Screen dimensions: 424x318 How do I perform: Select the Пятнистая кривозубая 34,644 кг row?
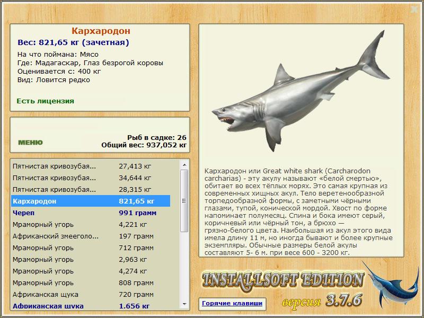(91, 178)
